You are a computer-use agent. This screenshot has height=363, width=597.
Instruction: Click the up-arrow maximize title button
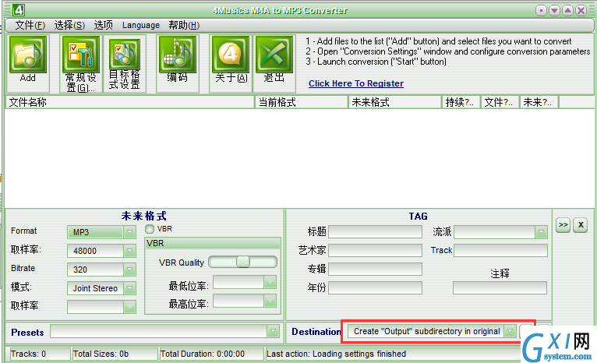coord(567,10)
